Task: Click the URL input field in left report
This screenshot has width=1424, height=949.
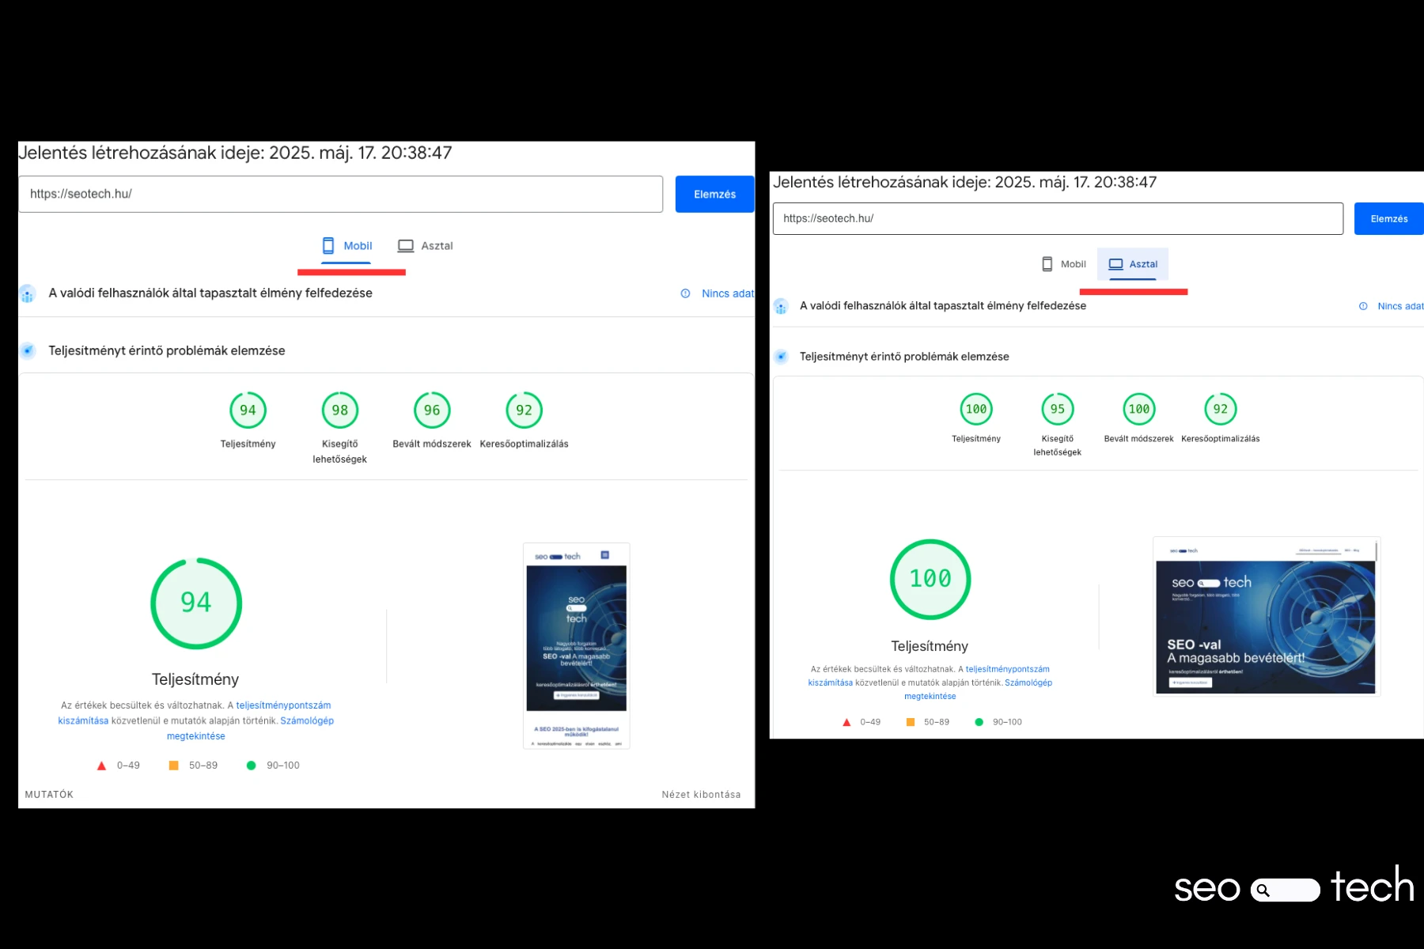Action: coord(340,195)
